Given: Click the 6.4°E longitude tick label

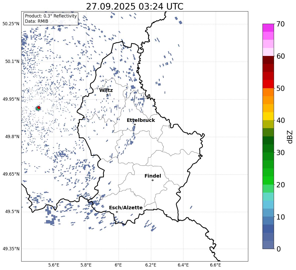Looking at the screenshot, I should click(183, 265).
